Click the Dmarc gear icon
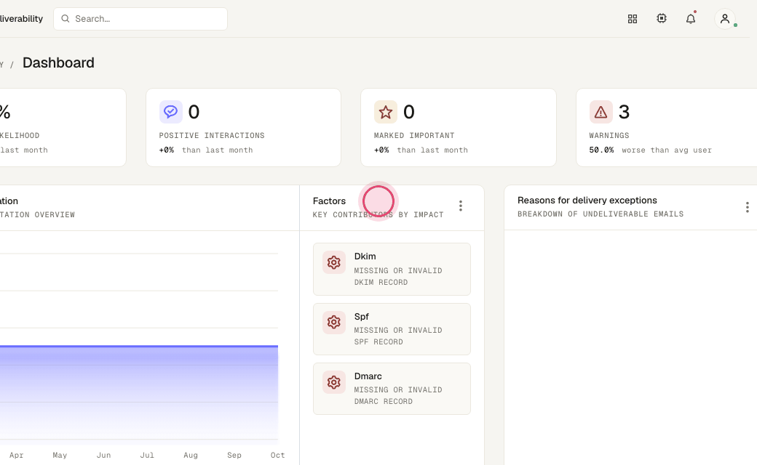The width and height of the screenshot is (757, 465). [333, 382]
